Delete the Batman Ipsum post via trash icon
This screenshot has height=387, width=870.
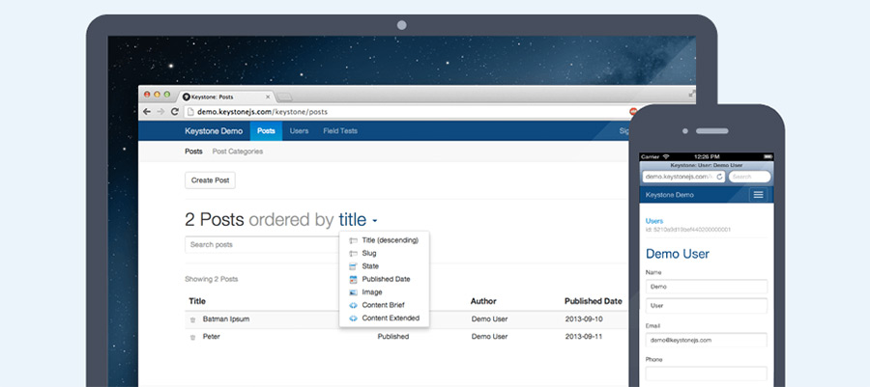pyautogui.click(x=192, y=320)
